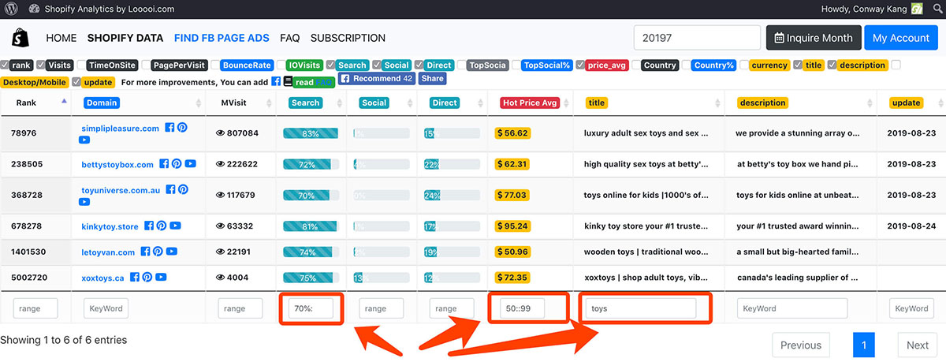Click the 83% search bar for simplipleasure.com
The height and width of the screenshot is (362, 946).
(x=311, y=133)
